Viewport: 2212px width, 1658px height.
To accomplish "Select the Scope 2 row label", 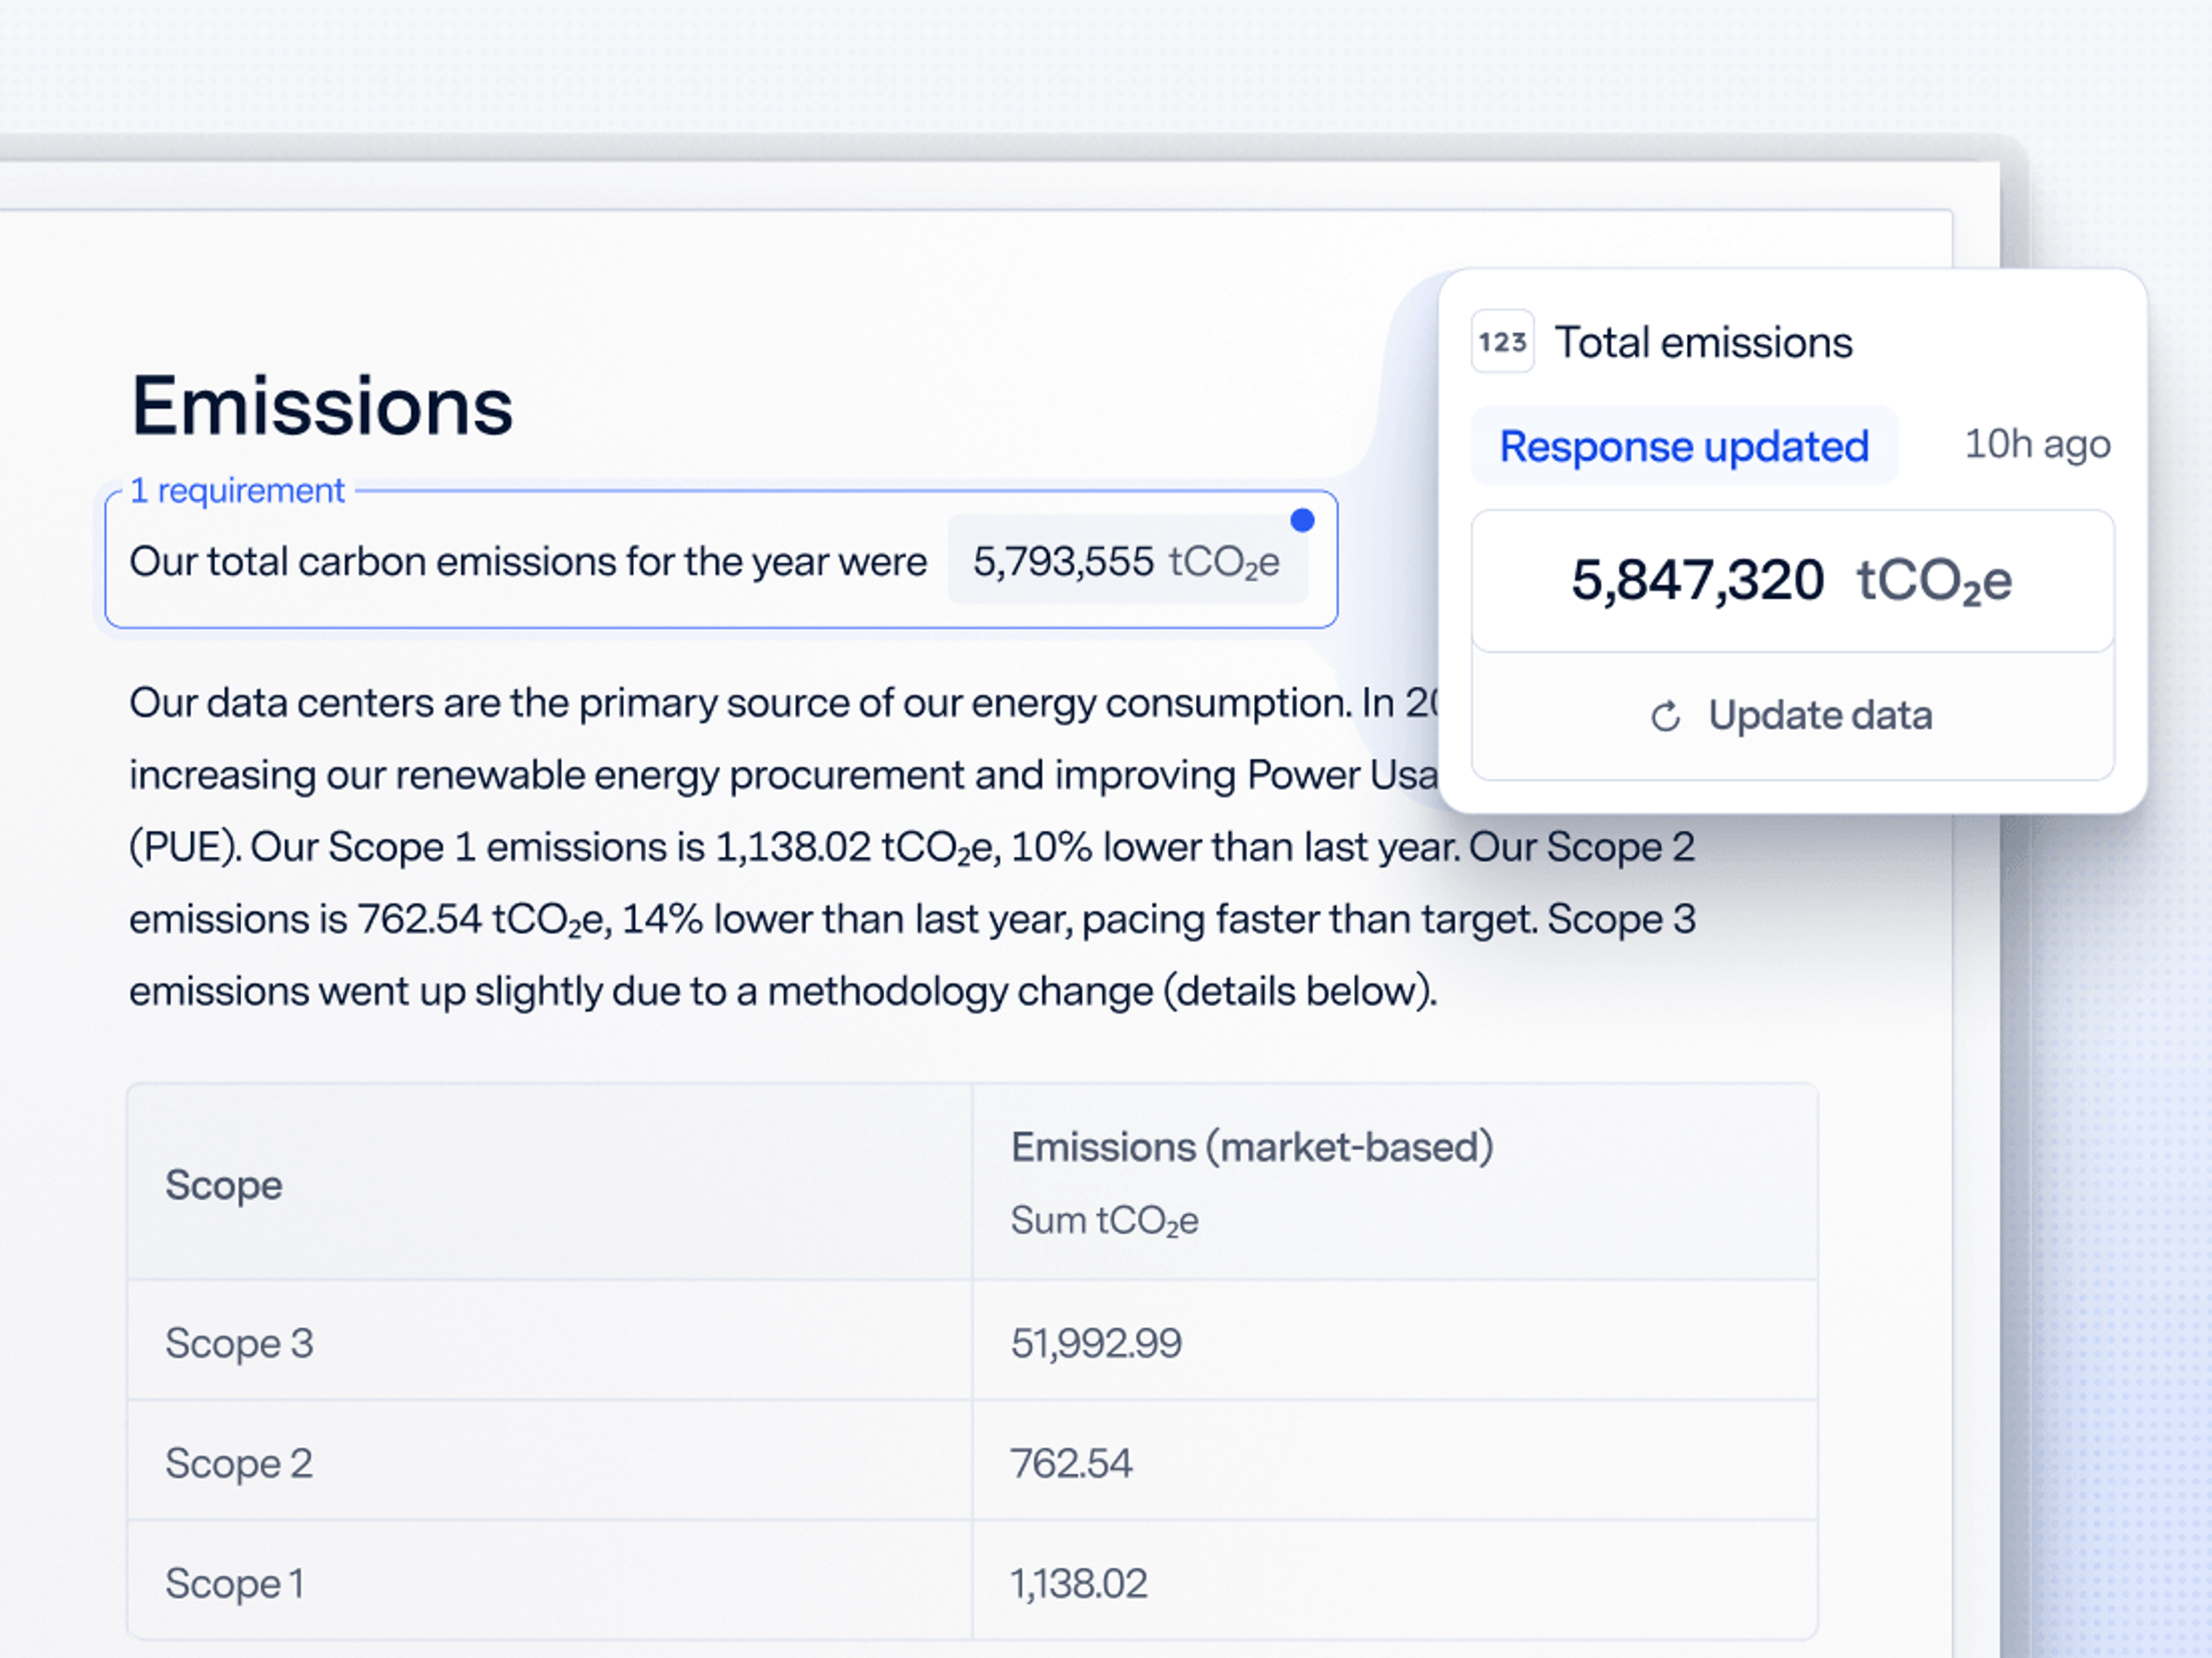I will 239,1464.
